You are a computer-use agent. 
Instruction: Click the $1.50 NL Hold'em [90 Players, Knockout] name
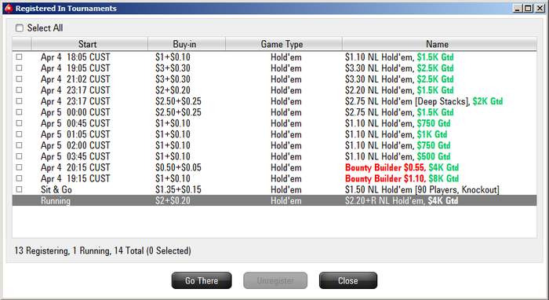click(422, 189)
